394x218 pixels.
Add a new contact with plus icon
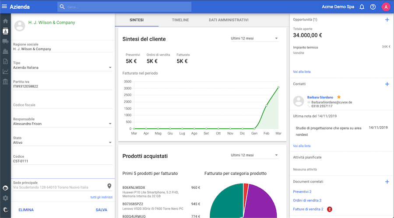coord(387,84)
